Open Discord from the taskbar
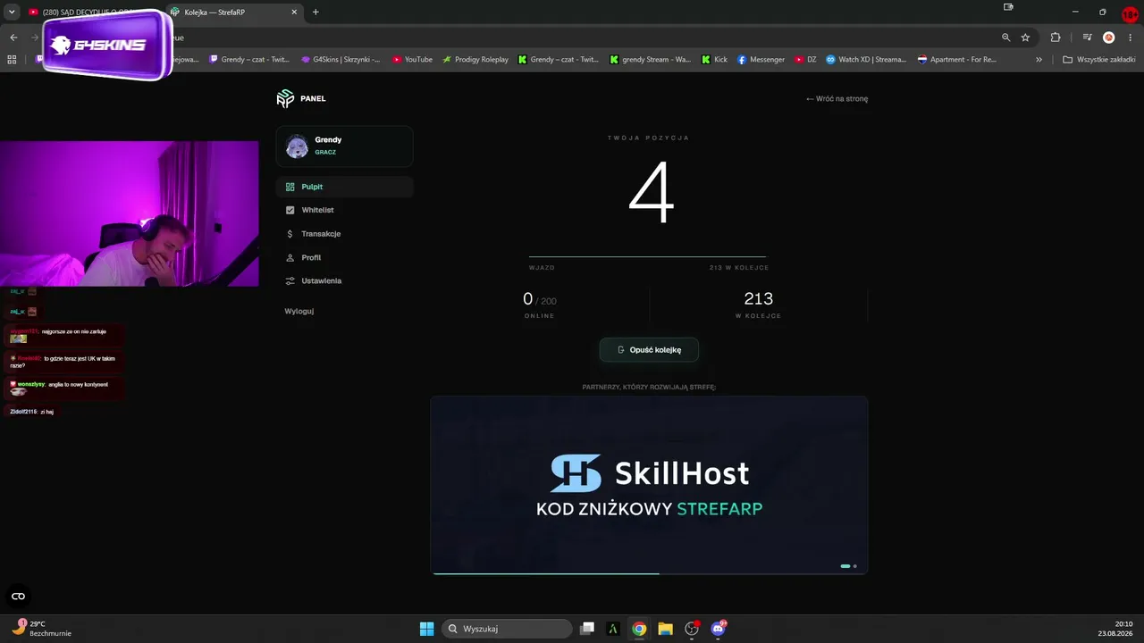The height and width of the screenshot is (643, 1144). [x=718, y=629]
